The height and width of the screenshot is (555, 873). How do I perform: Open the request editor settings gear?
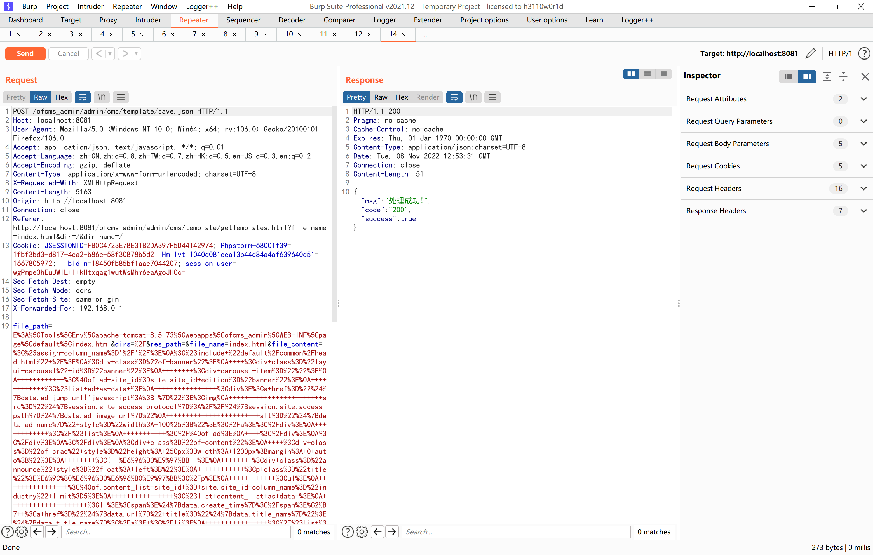[x=22, y=532]
